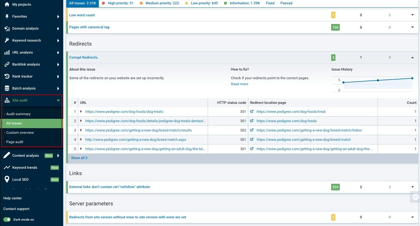Collapse the Corrupt Redirects issue arrow
The width and height of the screenshot is (420, 226).
(413, 57)
